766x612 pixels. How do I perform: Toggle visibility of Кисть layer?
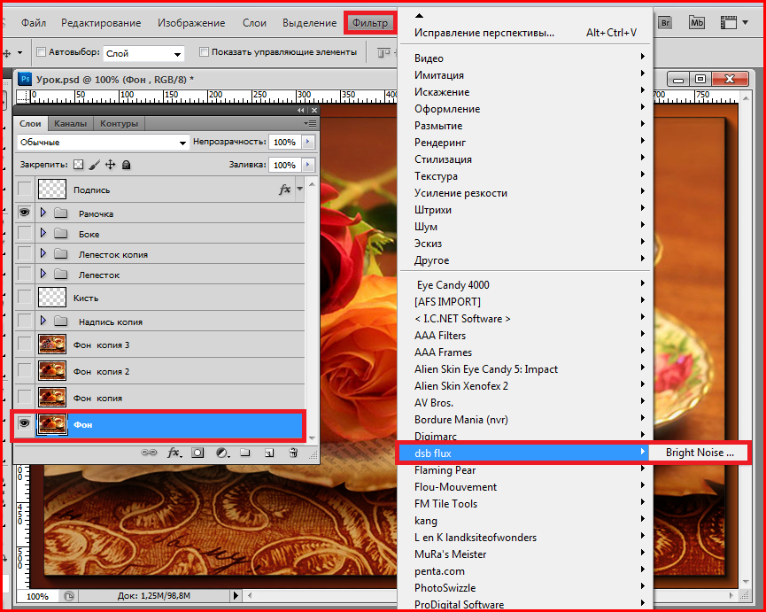pos(25,297)
